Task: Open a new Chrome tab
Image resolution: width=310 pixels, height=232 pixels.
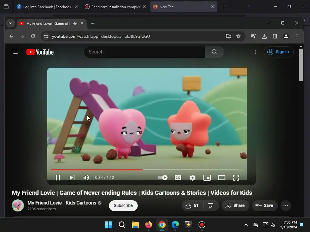Action: point(93,23)
